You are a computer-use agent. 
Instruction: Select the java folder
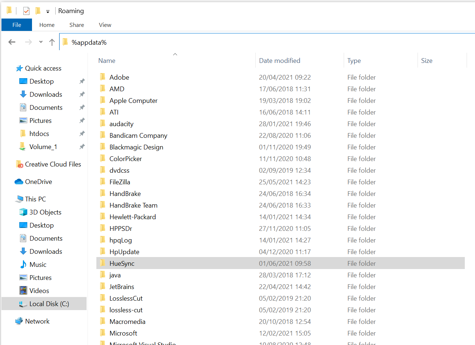(x=115, y=275)
